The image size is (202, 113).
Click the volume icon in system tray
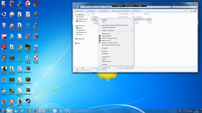191,111
